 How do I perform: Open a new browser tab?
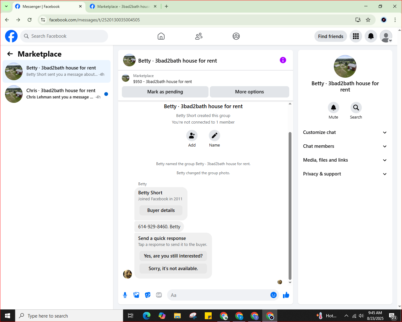click(x=166, y=6)
